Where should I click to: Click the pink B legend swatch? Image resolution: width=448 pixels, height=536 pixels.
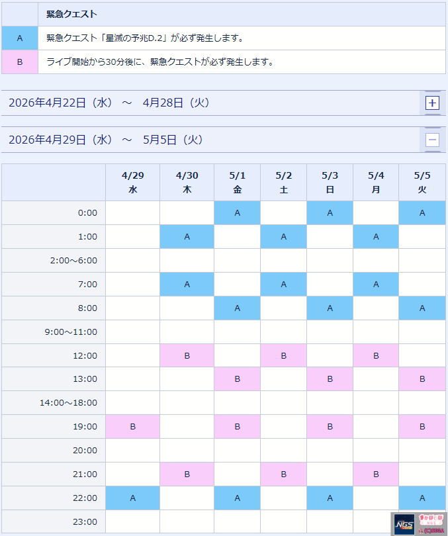[20, 62]
